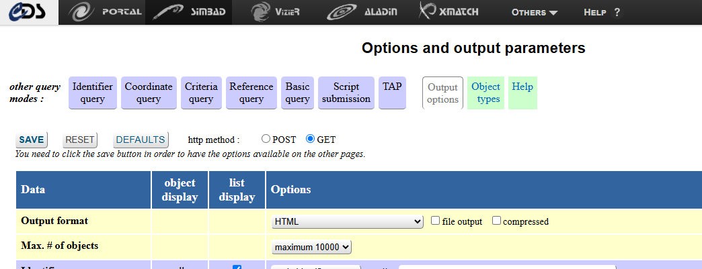702x269 pixels.
Task: Click the 'object display' column header
Action: coord(180,189)
